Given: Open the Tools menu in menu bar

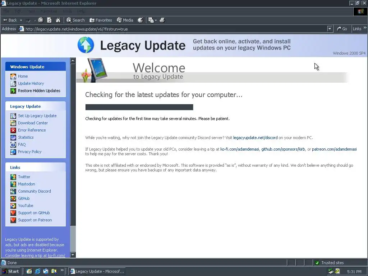Looking at the screenshot, I should (x=67, y=11).
